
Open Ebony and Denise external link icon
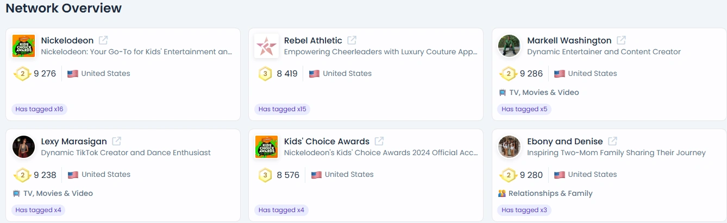[612, 141]
